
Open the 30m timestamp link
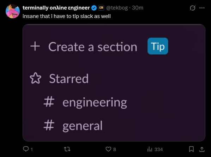(x=138, y=8)
